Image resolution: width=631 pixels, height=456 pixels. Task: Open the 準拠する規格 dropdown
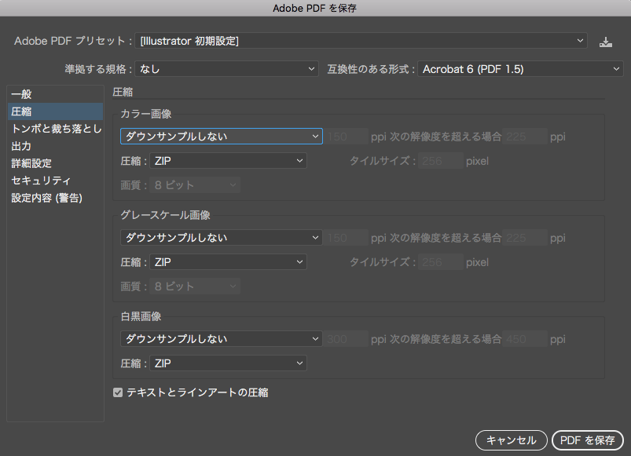[227, 70]
